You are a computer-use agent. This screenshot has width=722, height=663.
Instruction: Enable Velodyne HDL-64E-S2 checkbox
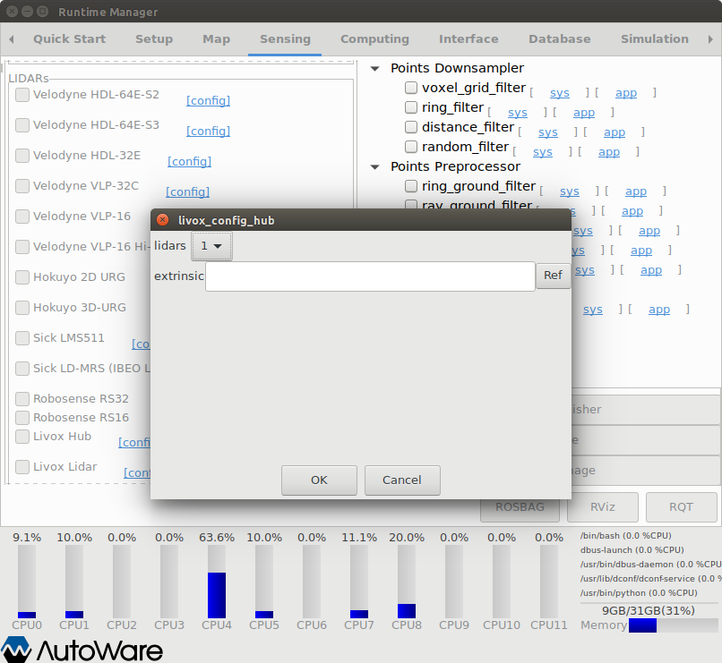click(22, 95)
